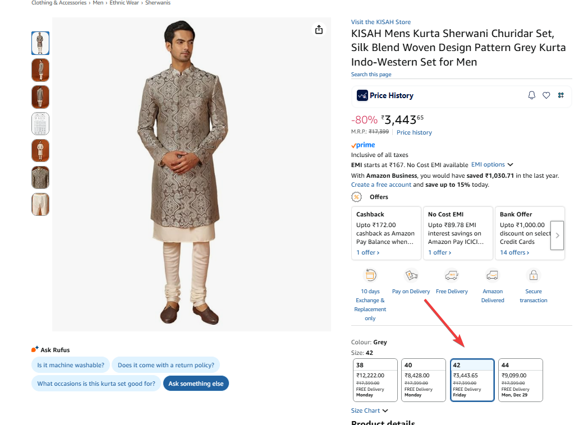
Task: View the 14 offers bank offer link
Action: pos(514,253)
